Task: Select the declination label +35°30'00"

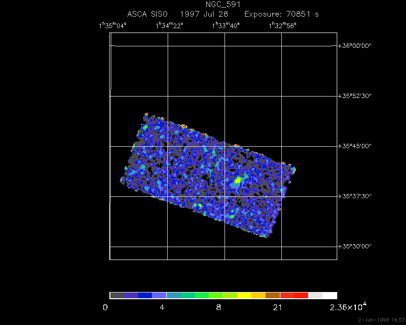Action: click(355, 246)
